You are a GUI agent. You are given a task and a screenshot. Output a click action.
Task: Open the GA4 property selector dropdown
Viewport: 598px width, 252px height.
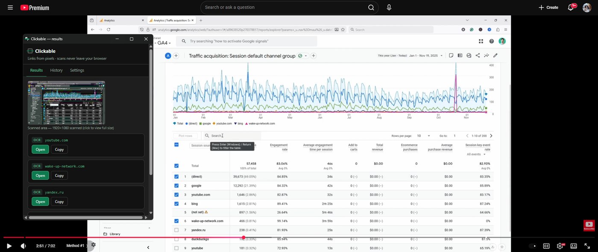164,43
